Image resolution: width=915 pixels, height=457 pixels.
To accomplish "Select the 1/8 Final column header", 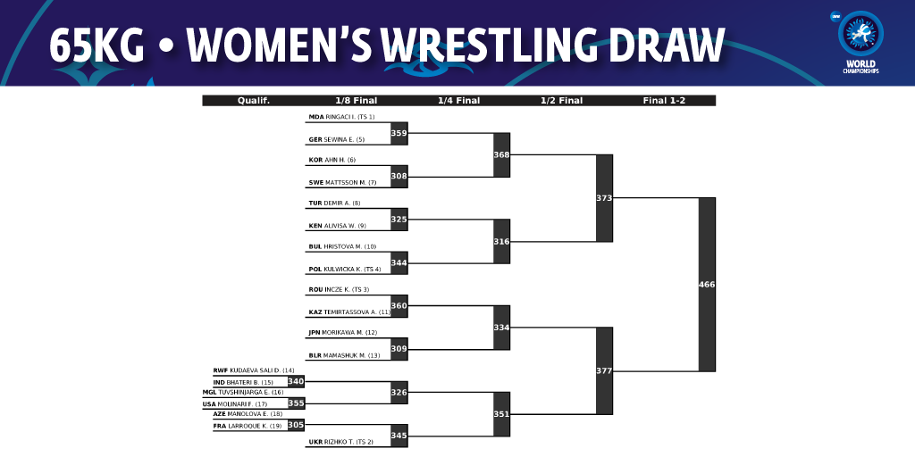I will pyautogui.click(x=356, y=100).
